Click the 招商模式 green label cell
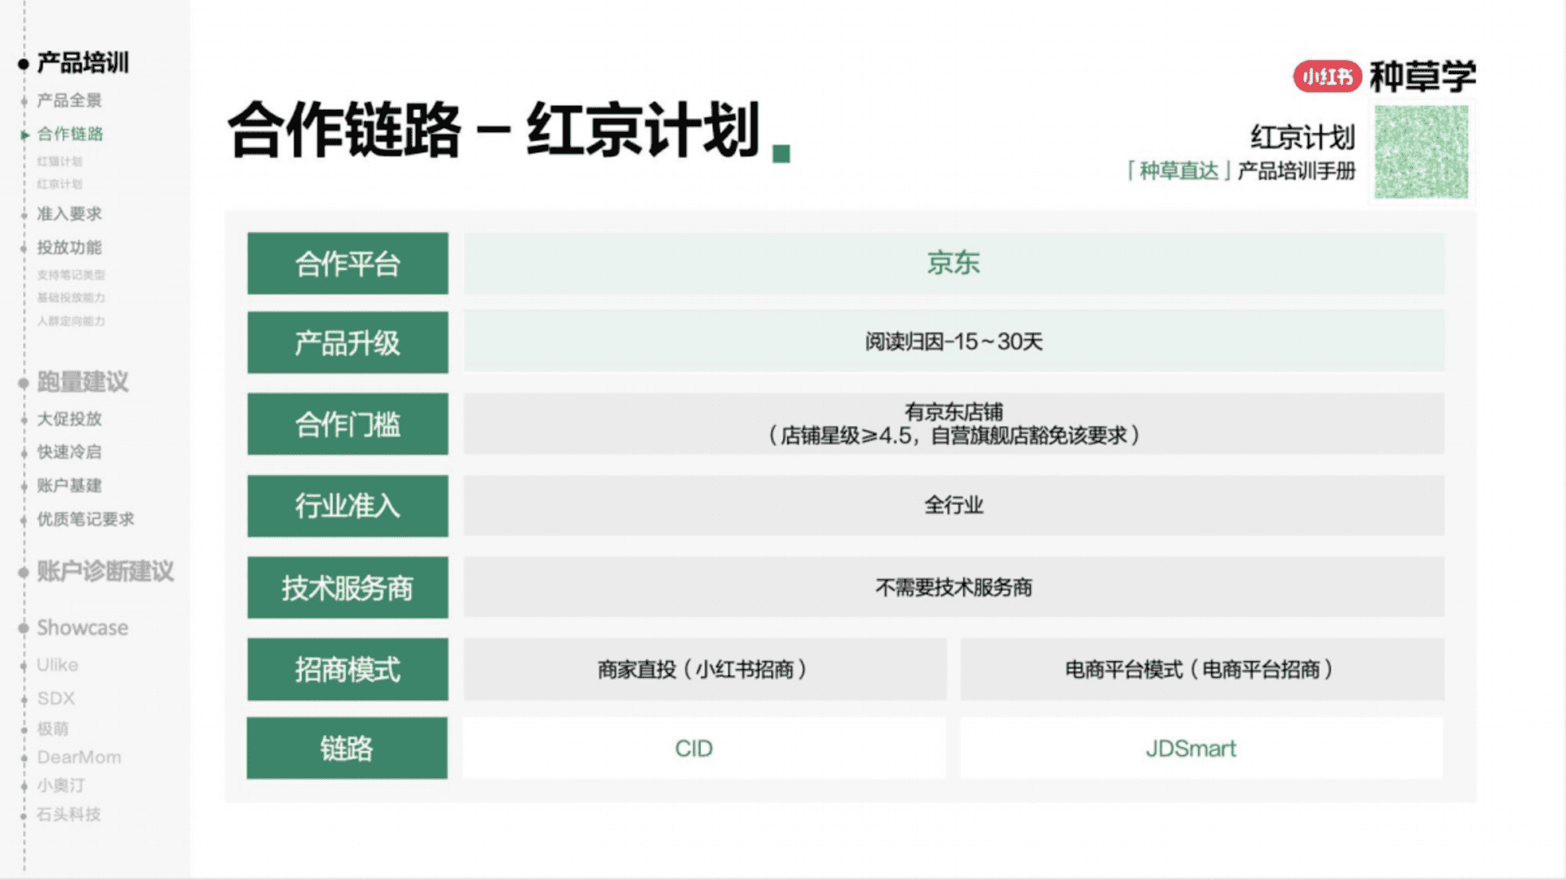Screen dimensions: 1566x880 point(347,669)
